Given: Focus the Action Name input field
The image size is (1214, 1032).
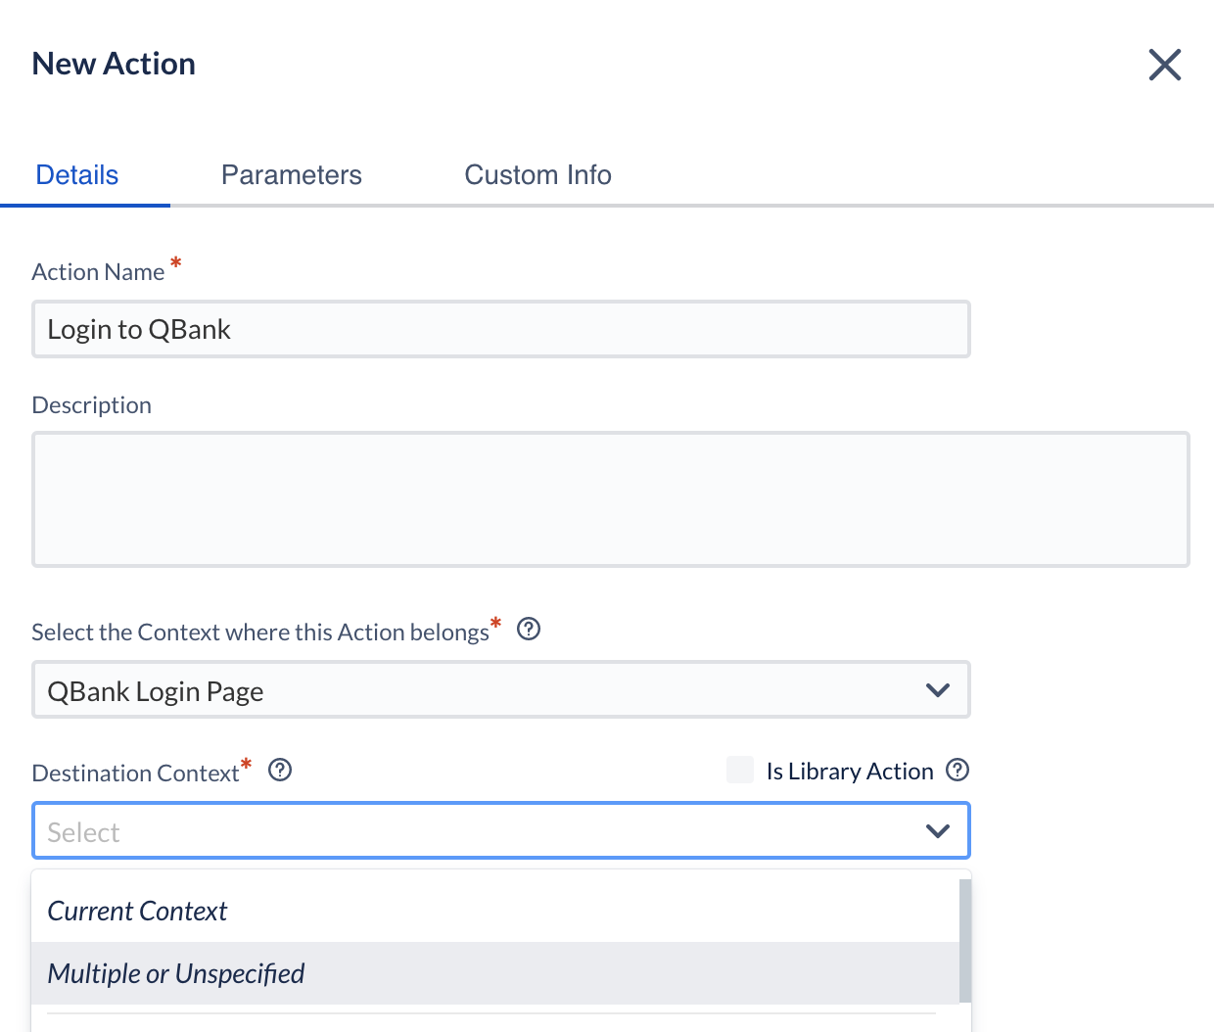Looking at the screenshot, I should click(x=499, y=330).
